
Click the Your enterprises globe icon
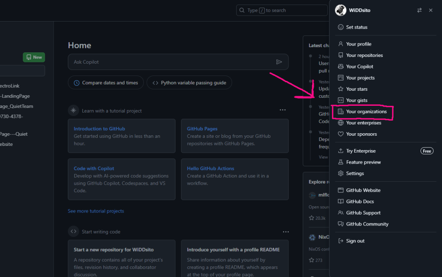pyautogui.click(x=340, y=123)
